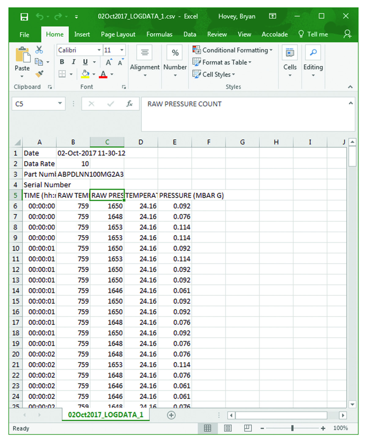Click the Cut scissors icon

(x=39, y=50)
